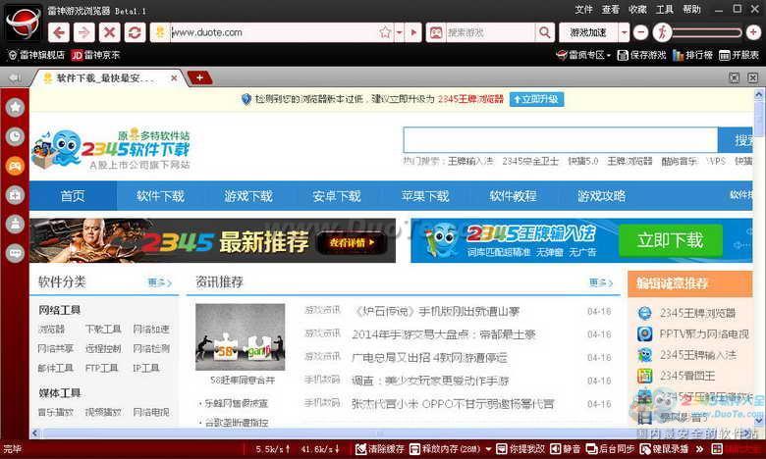The image size is (766, 459).
Task: Click the 2345软件下载 site logo
Action: [111, 149]
